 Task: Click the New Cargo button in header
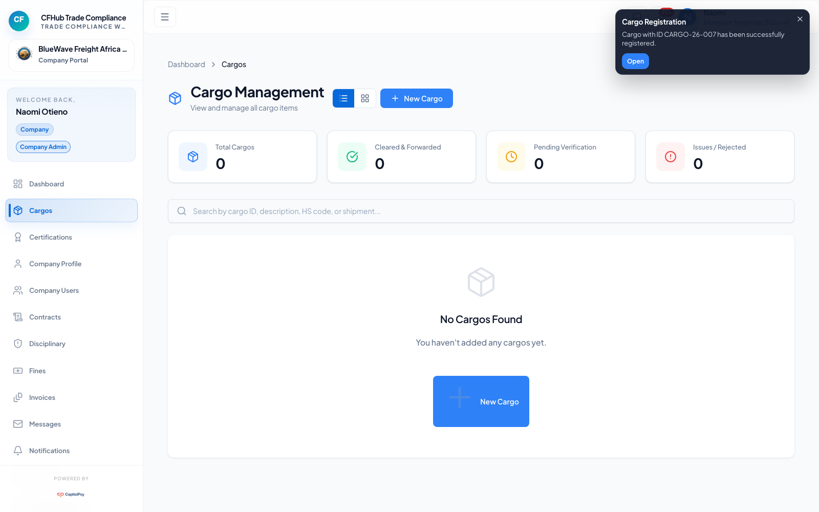pos(416,98)
